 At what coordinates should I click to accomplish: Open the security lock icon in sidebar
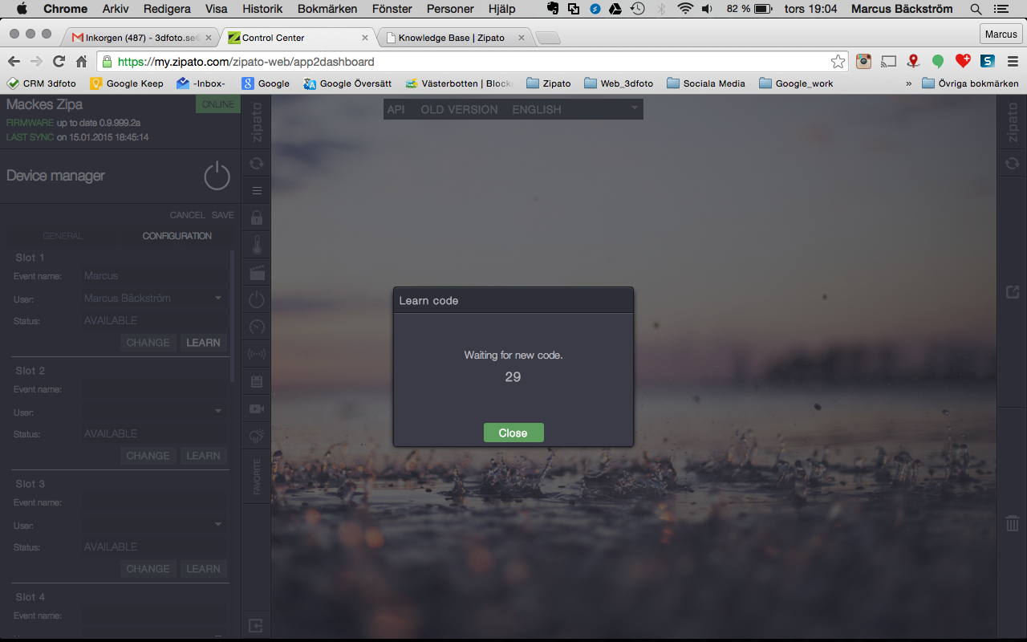(257, 217)
